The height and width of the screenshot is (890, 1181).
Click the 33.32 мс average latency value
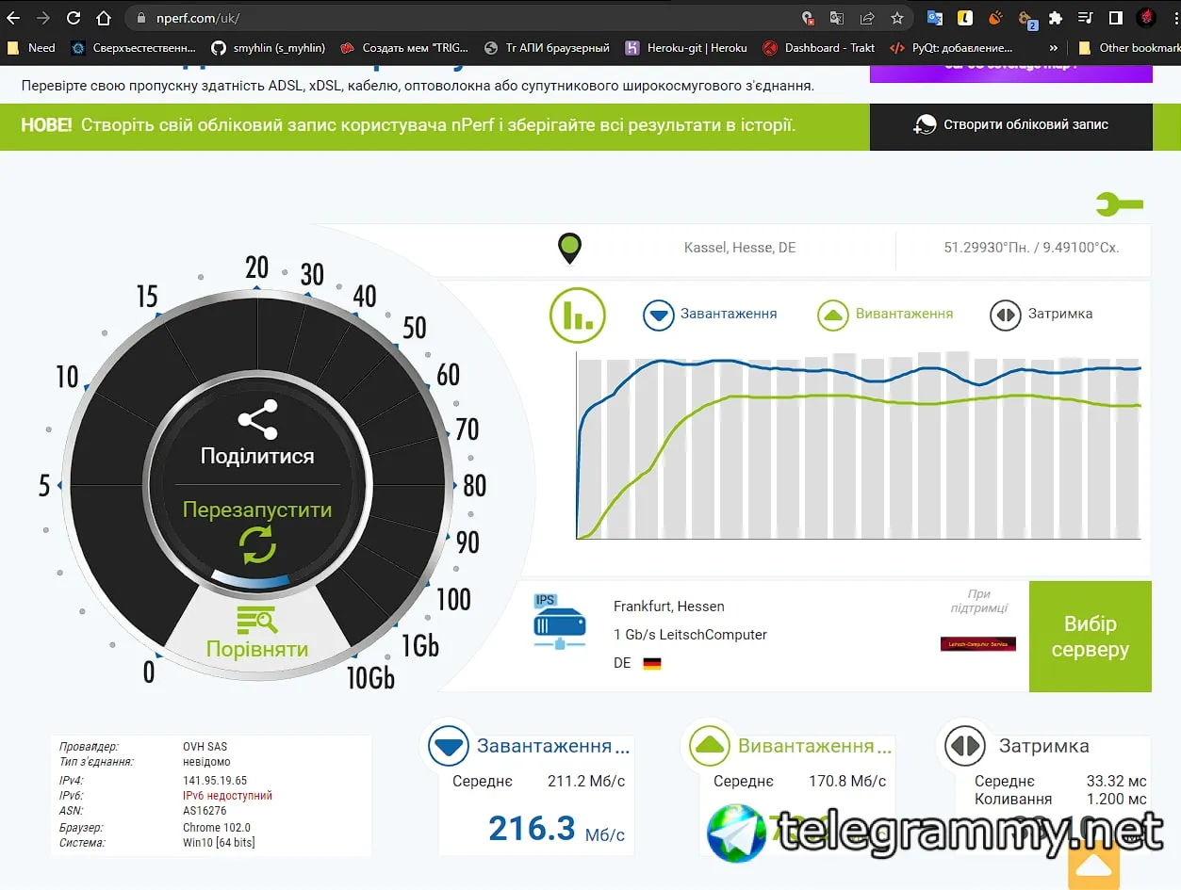point(1117,782)
